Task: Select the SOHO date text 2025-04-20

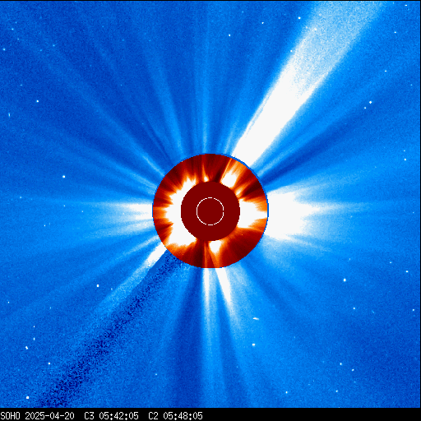Action: point(49,416)
